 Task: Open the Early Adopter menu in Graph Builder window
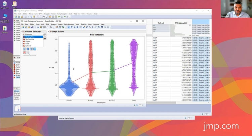[x=69, y=24]
